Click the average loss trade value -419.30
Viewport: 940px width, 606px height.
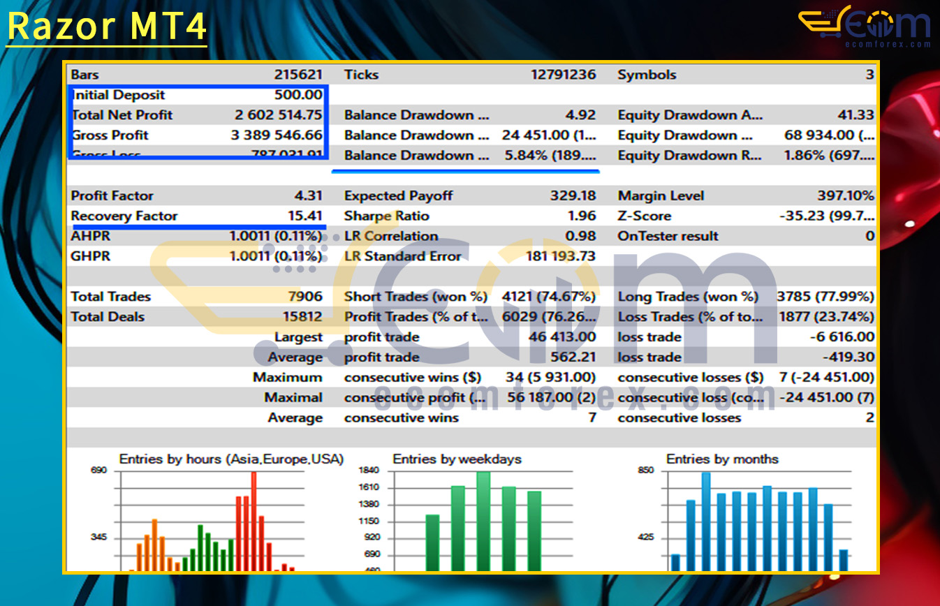tap(849, 358)
